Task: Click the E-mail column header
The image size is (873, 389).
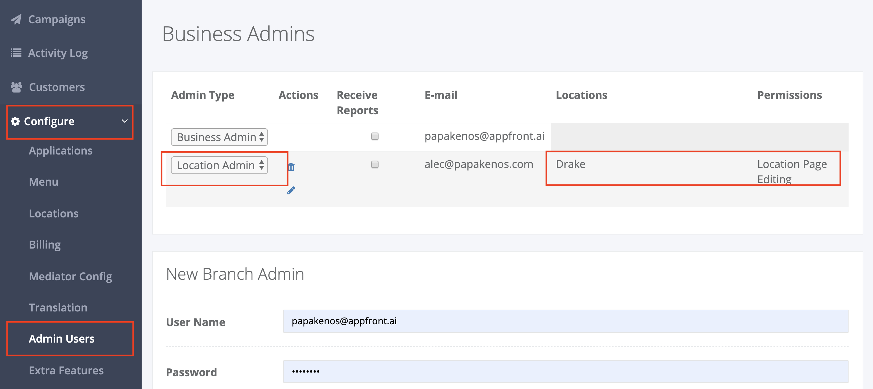Action: [x=440, y=95]
